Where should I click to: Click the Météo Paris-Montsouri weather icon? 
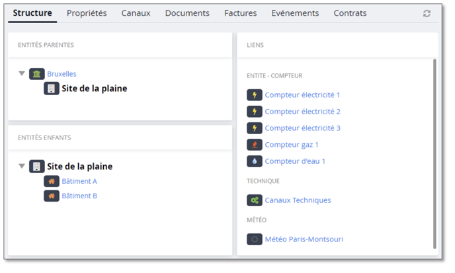point(255,239)
